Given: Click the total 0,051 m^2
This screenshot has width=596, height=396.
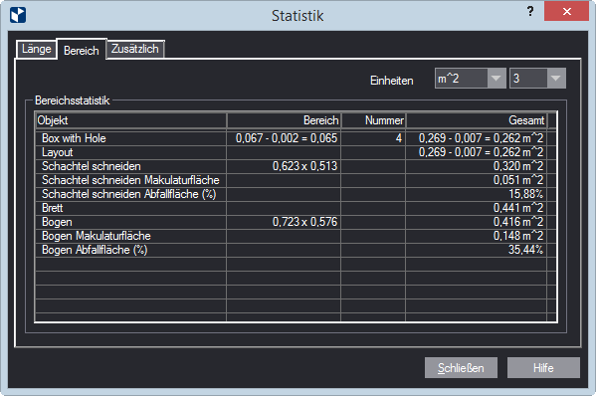Looking at the screenshot, I should pyautogui.click(x=518, y=180).
